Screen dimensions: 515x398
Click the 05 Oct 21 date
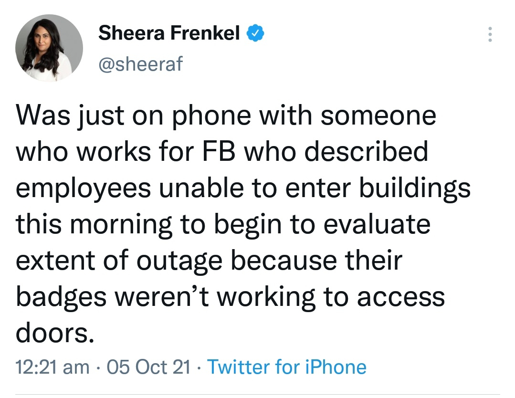tap(148, 367)
